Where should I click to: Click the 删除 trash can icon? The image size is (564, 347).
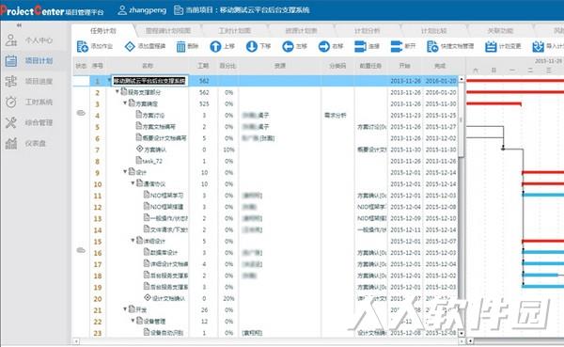coord(180,46)
